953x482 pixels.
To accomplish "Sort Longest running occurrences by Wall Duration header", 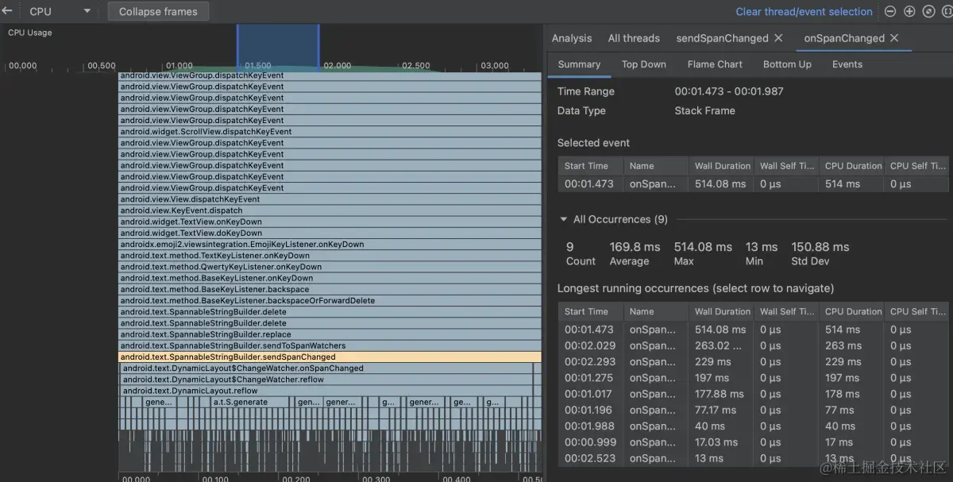I will click(x=721, y=311).
